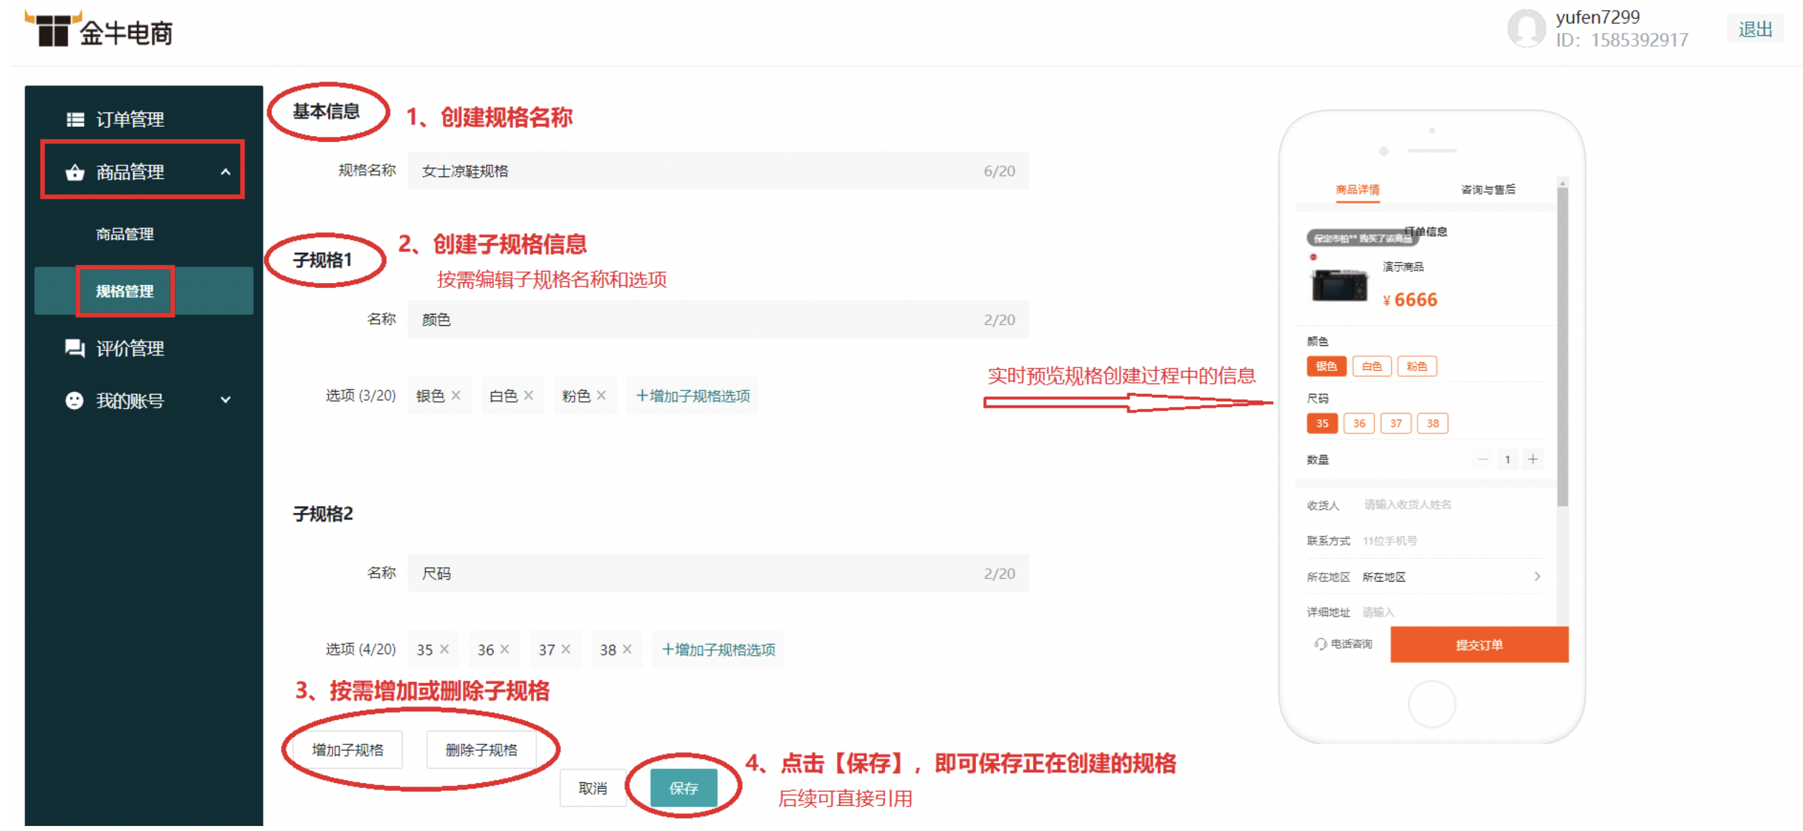Select the 粉色 color chip in preview

pos(1417,367)
